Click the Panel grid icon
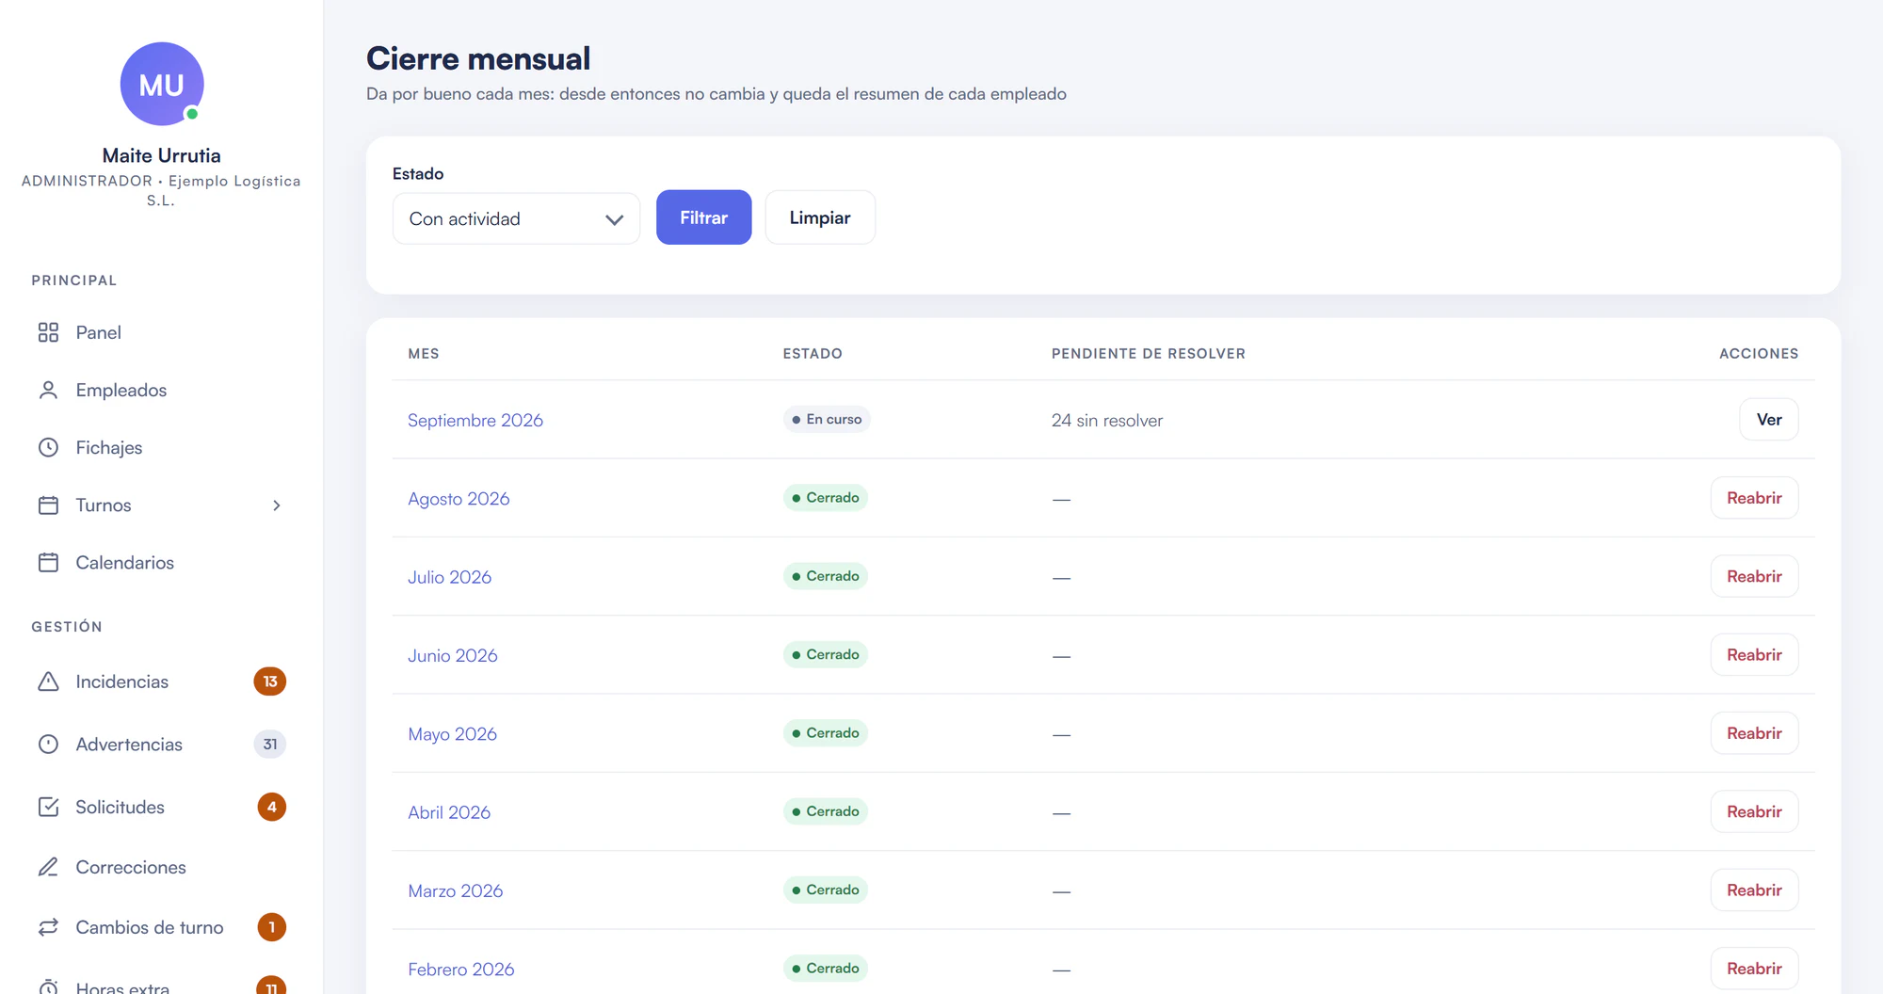Screen dimensions: 1883x994 pyautogui.click(x=48, y=332)
